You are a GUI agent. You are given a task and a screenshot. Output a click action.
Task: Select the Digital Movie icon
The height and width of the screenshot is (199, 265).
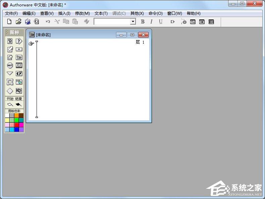coord(19,65)
